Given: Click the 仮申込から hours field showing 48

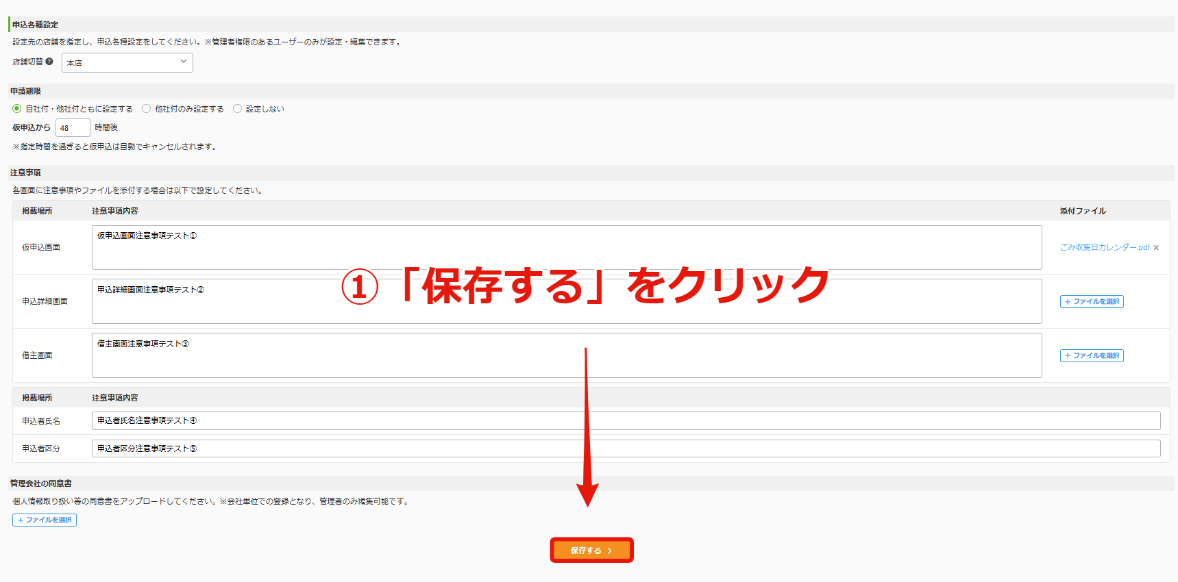Looking at the screenshot, I should (x=73, y=127).
